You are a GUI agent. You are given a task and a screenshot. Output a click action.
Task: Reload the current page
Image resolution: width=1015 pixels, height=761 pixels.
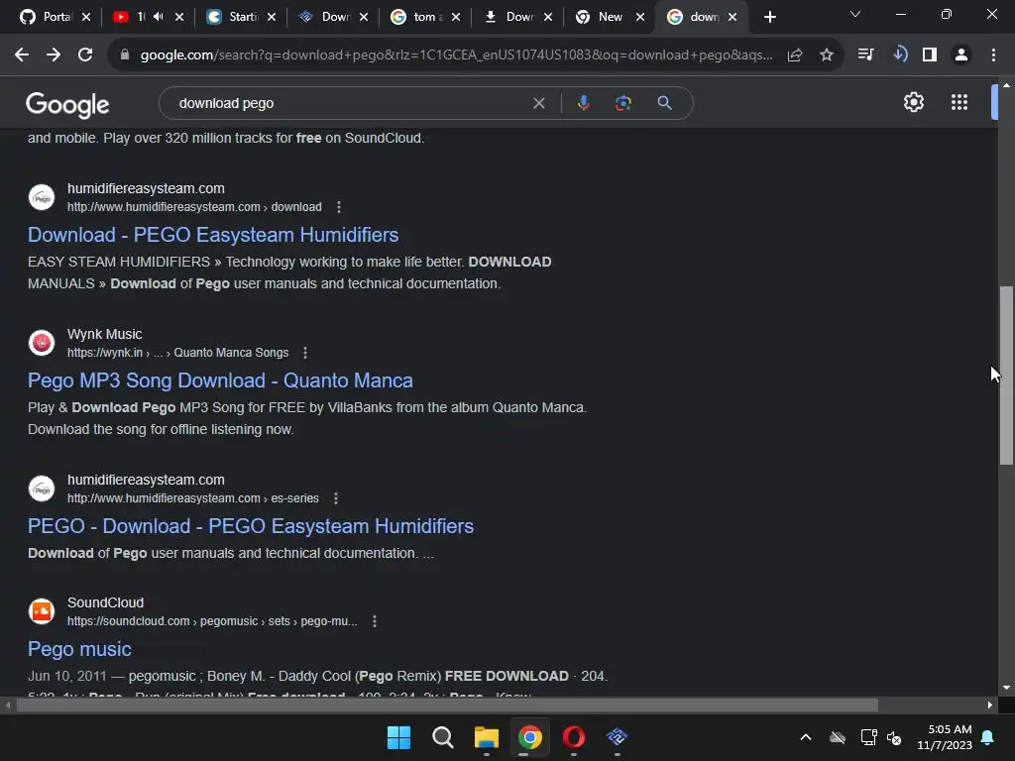[85, 55]
